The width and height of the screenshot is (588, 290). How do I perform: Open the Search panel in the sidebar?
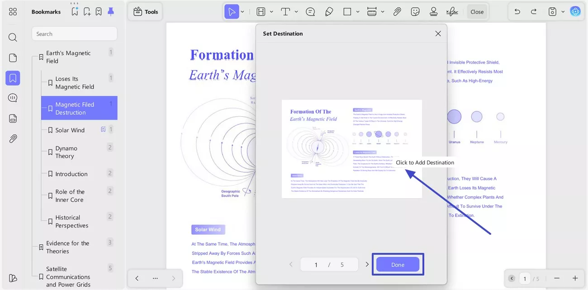(x=13, y=37)
